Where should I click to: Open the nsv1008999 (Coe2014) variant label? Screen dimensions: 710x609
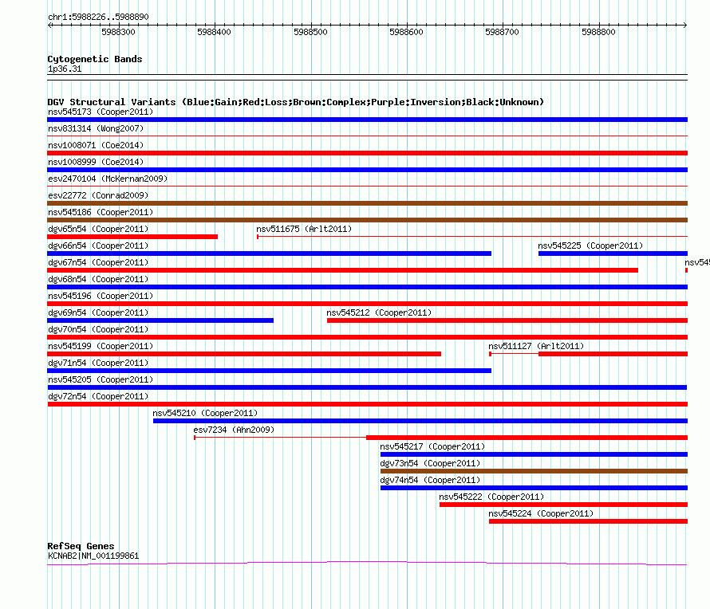pyautogui.click(x=96, y=162)
